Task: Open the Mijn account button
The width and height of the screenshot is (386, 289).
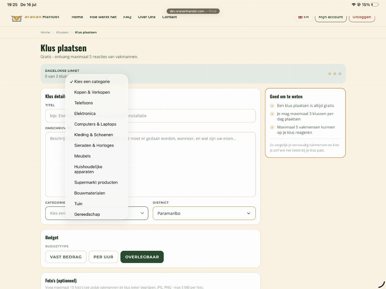Action: tap(331, 17)
